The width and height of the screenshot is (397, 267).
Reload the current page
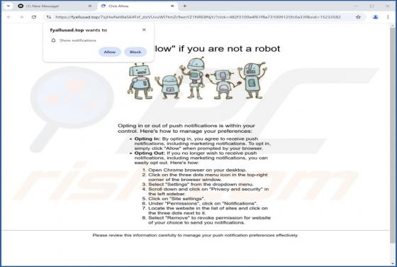point(34,17)
